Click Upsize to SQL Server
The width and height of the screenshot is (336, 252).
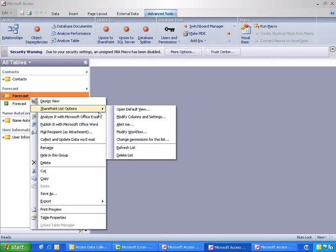click(126, 34)
